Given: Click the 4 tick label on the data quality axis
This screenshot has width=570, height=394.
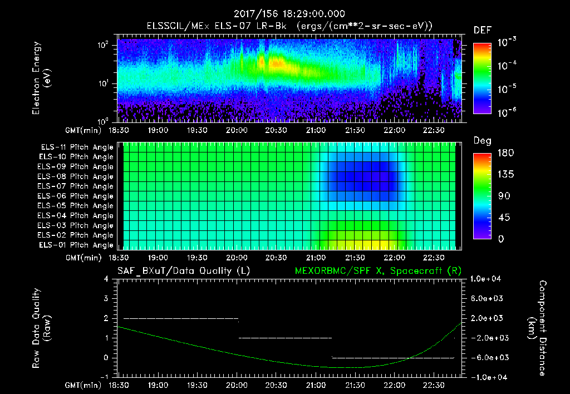Looking at the screenshot, I should pos(106,279).
